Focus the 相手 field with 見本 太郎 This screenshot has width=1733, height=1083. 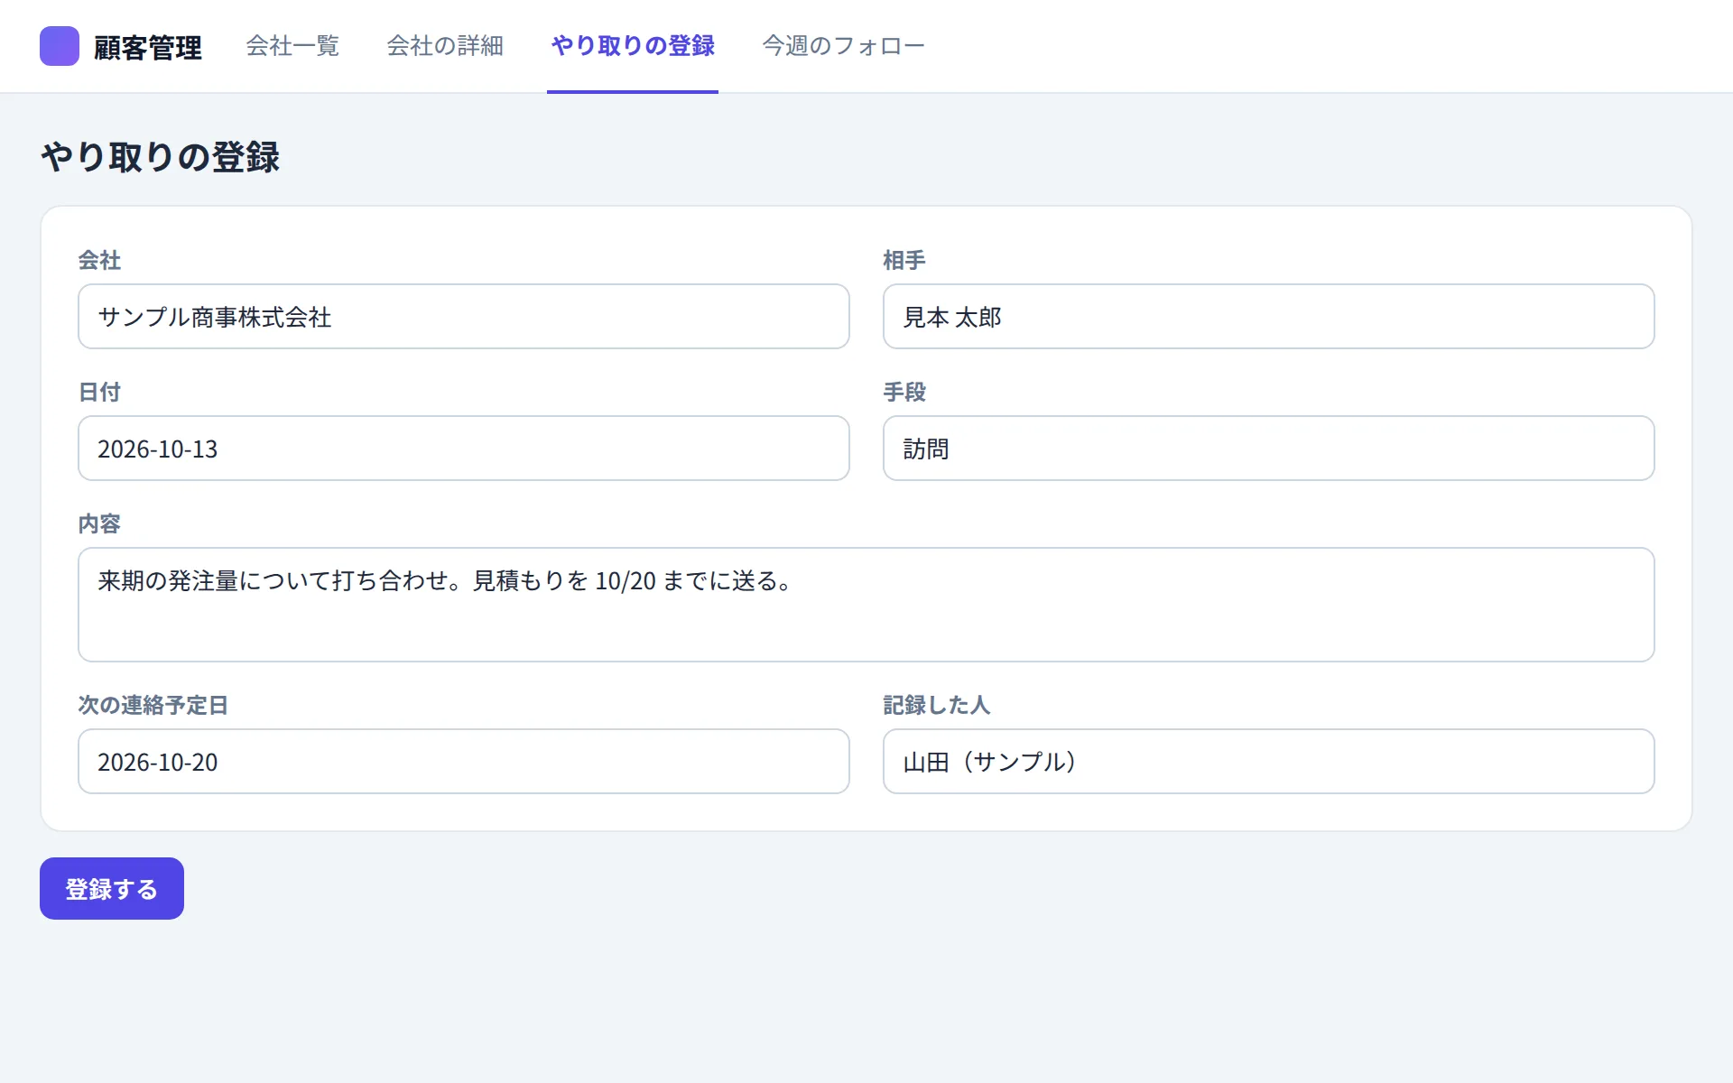pos(1268,317)
